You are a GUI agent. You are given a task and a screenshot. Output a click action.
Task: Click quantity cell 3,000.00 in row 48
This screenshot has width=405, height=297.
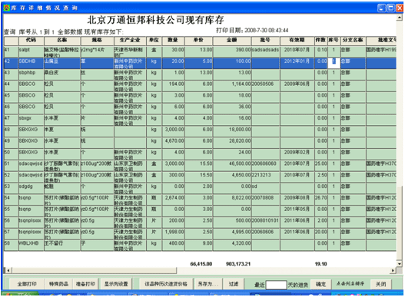(x=173, y=131)
